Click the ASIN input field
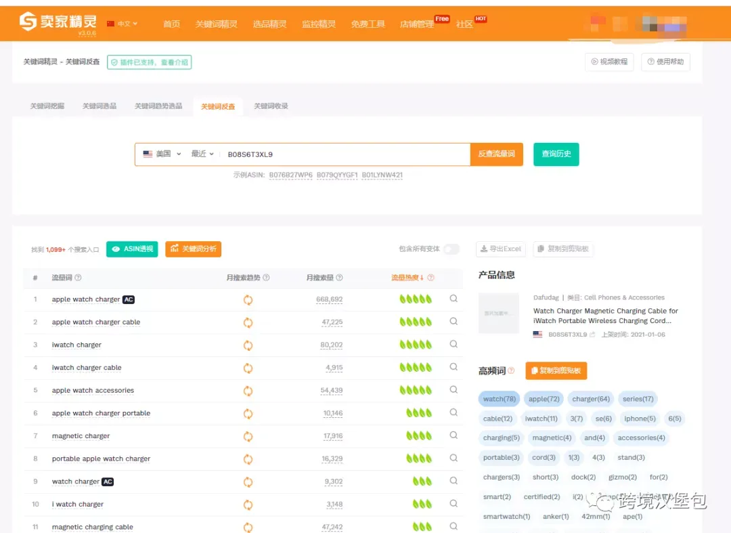The image size is (731, 533). pyautogui.click(x=346, y=154)
